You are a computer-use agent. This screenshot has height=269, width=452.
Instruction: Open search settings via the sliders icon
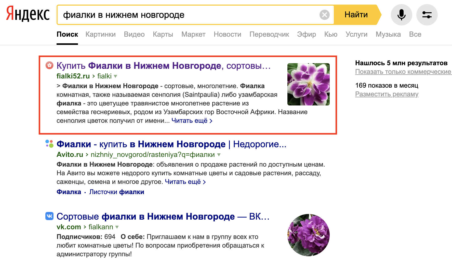(427, 15)
